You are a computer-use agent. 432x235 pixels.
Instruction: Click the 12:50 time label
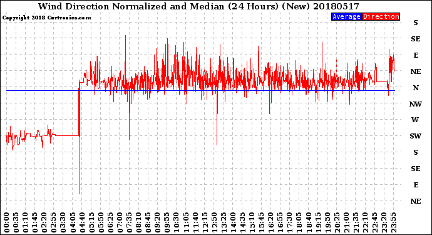(x=214, y=222)
